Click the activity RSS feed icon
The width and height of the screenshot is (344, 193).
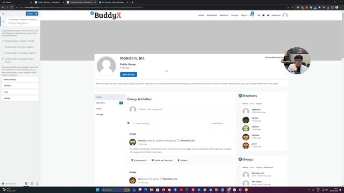128,123
